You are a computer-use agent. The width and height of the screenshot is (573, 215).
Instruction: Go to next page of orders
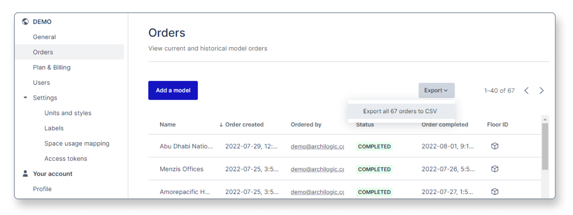pyautogui.click(x=542, y=91)
